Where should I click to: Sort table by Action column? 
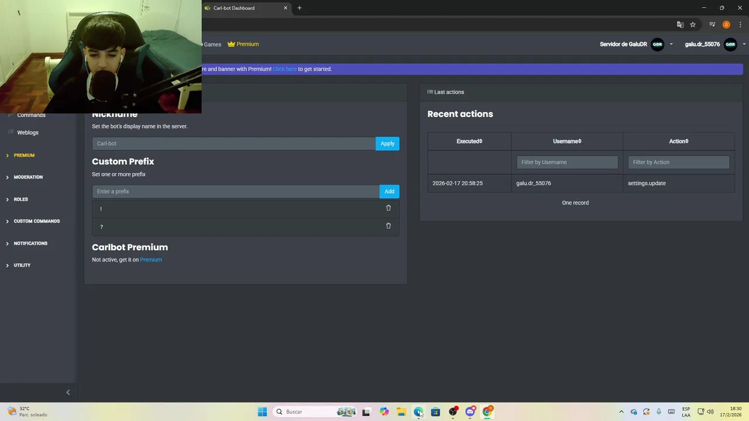(679, 141)
